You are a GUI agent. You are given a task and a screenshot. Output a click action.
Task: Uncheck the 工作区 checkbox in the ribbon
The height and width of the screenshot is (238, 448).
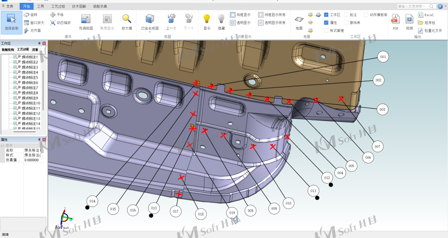coord(326,15)
